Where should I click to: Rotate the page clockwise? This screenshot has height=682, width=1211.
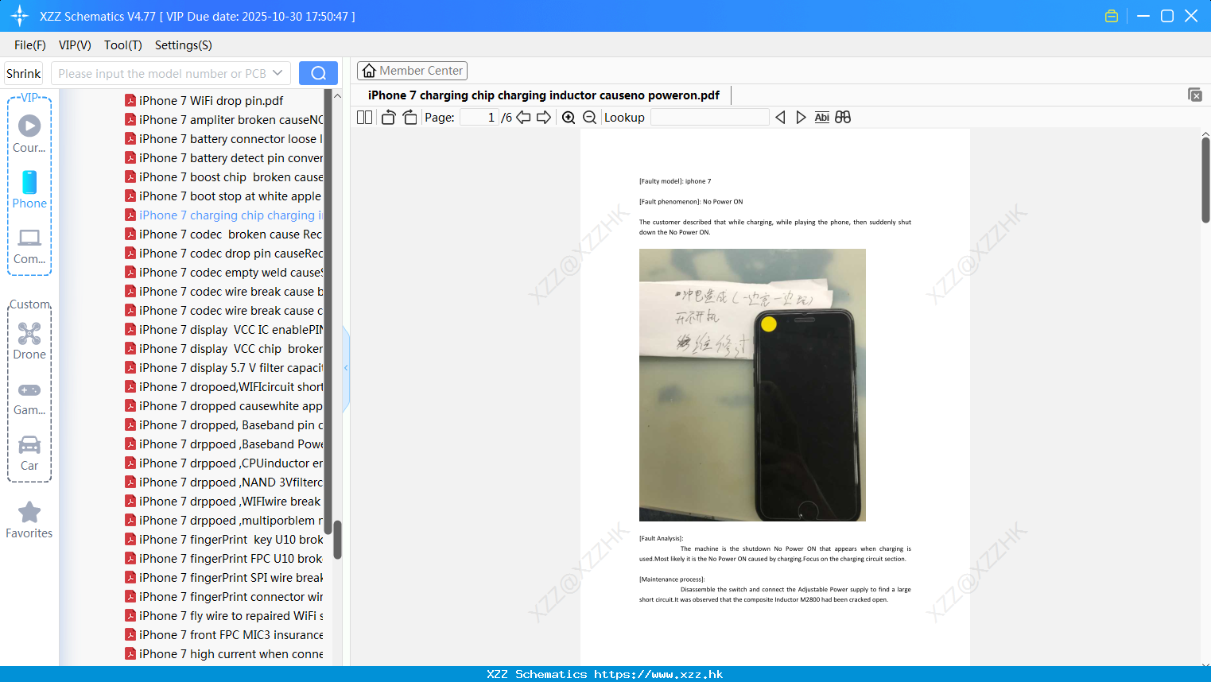pos(409,118)
